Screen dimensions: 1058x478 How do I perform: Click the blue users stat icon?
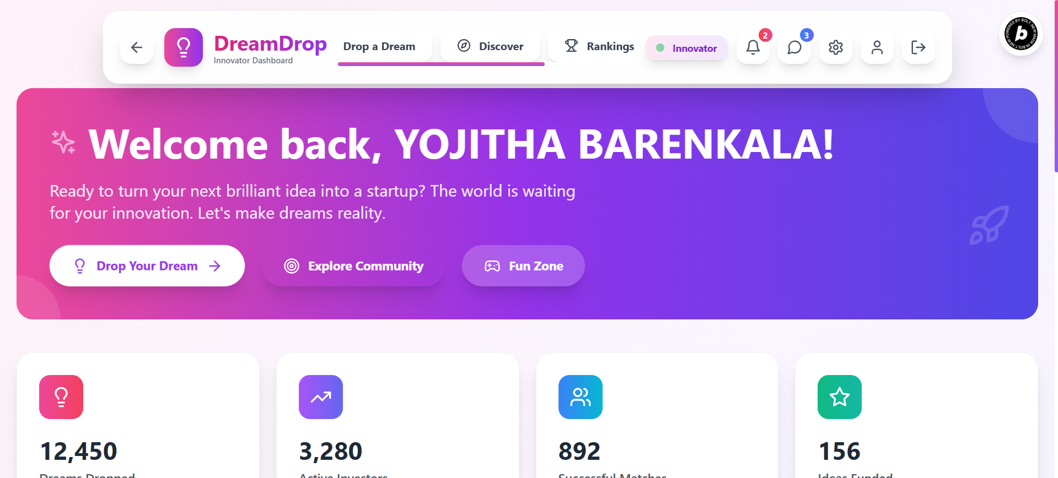tap(581, 397)
